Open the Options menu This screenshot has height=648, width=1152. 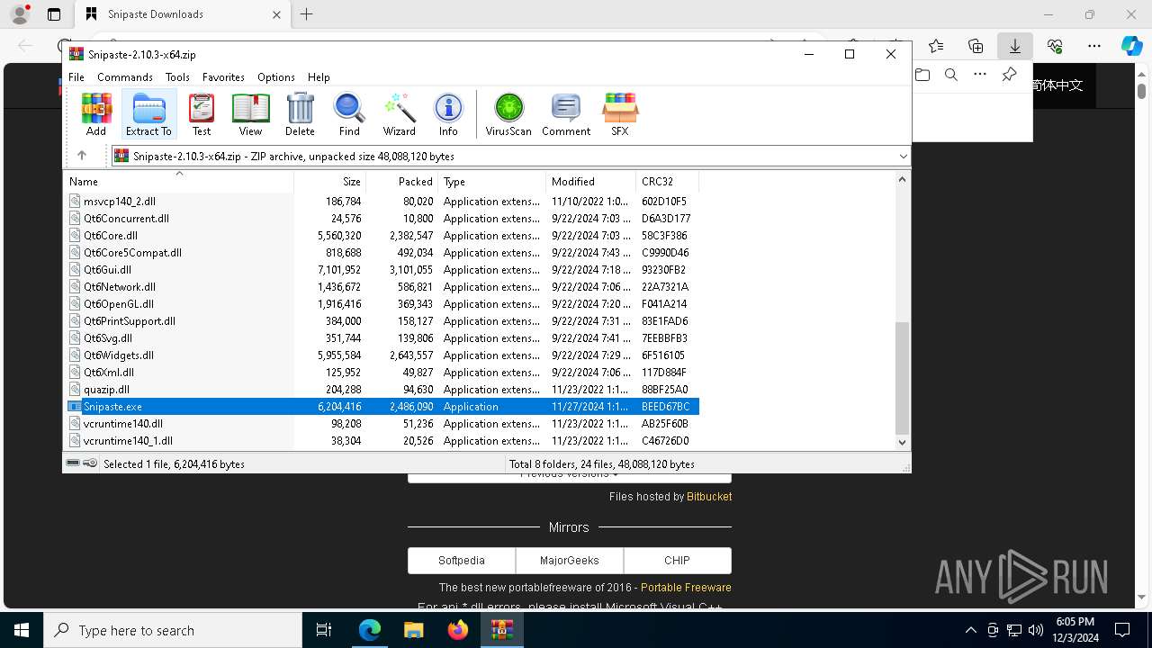click(x=275, y=77)
